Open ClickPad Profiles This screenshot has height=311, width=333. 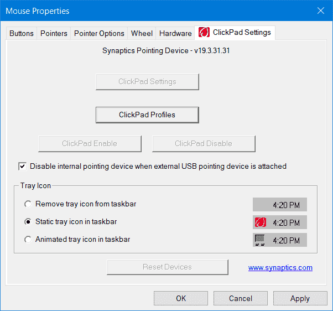(147, 115)
